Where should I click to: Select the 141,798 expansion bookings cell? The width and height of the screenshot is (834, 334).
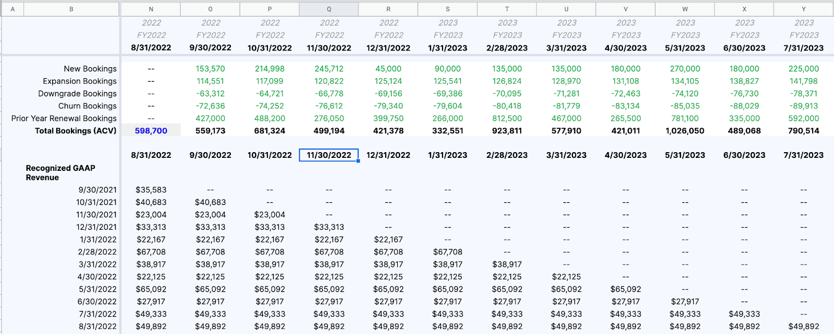coord(803,81)
